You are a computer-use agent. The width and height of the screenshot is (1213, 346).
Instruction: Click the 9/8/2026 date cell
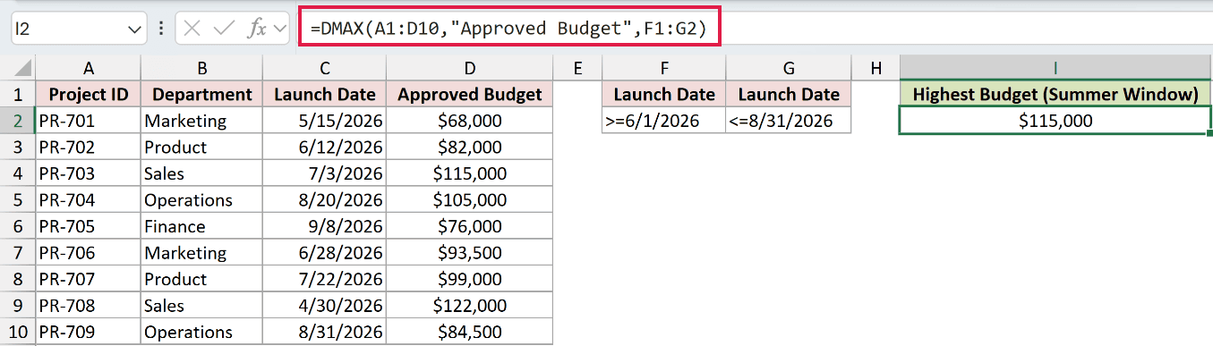pyautogui.click(x=325, y=226)
